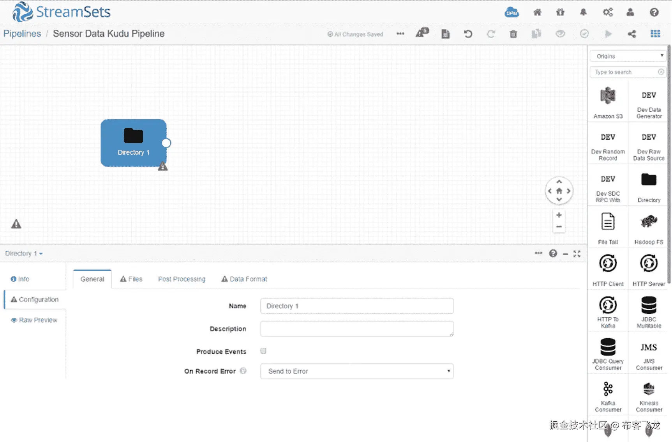Image resolution: width=672 pixels, height=442 pixels.
Task: Click the Name input field
Action: (357, 306)
